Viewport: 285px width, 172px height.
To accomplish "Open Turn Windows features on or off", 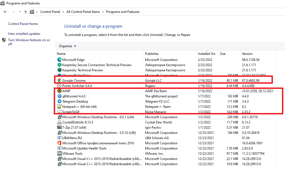I will click(29, 42).
